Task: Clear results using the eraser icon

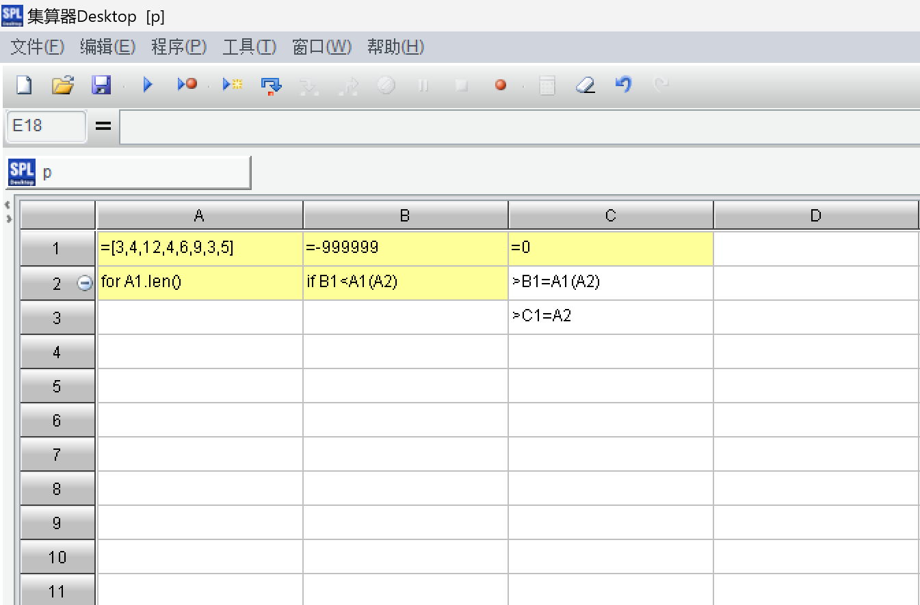Action: [586, 85]
